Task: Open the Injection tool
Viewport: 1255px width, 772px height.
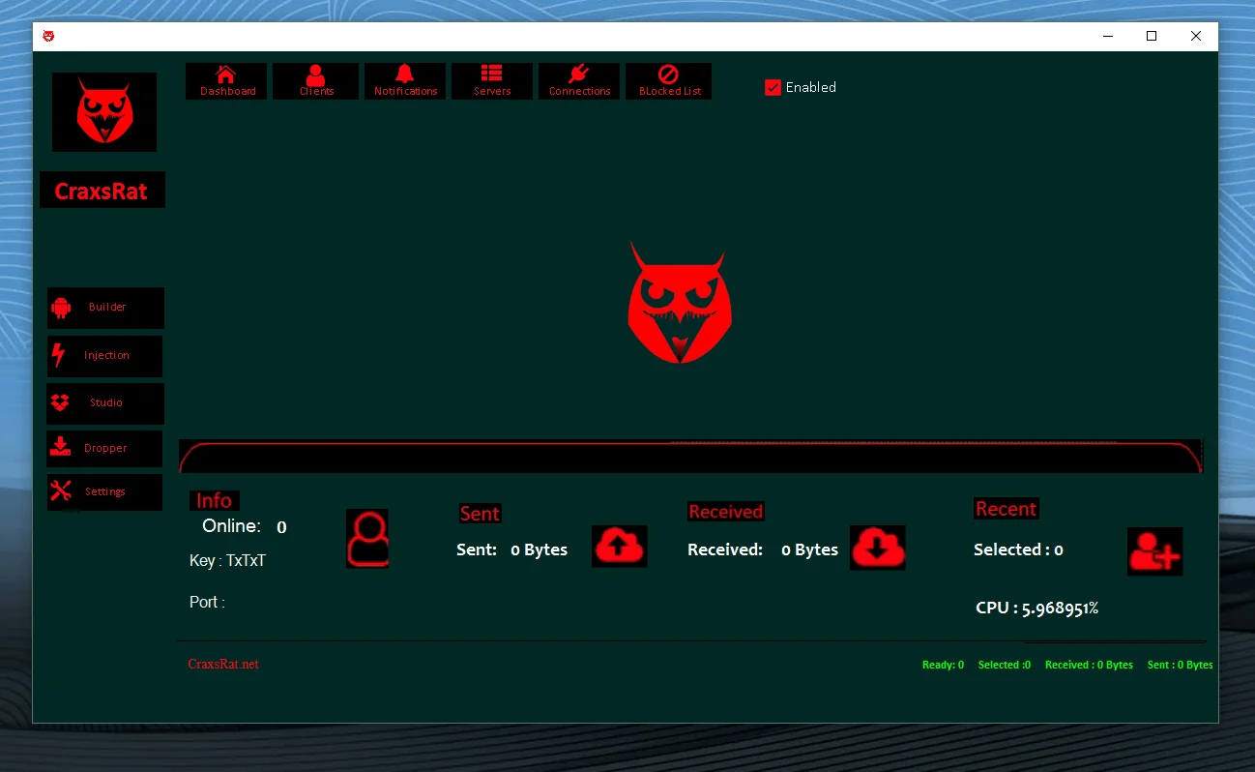Action: point(104,356)
